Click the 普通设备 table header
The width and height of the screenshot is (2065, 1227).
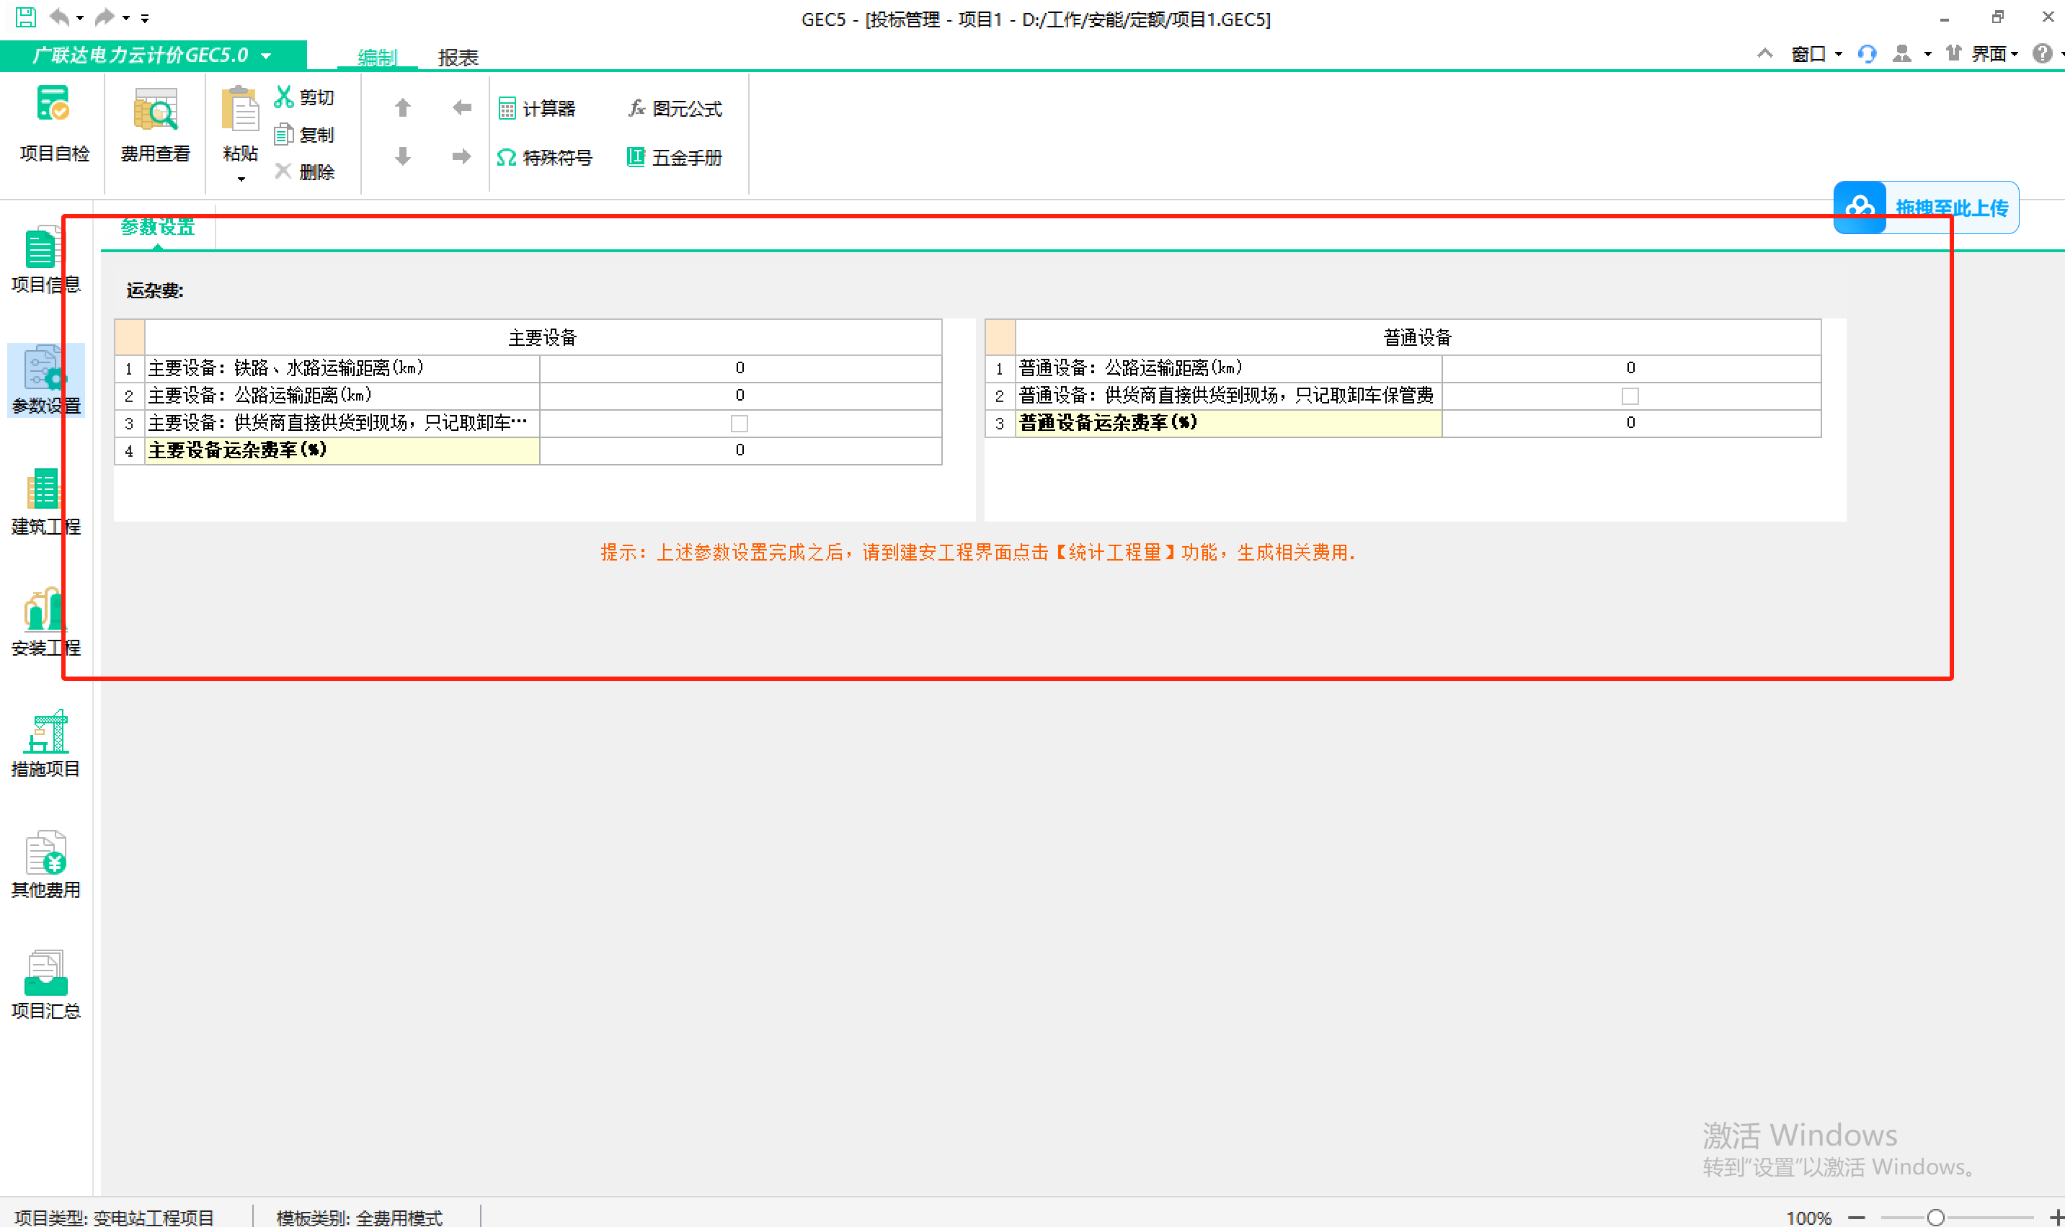(1418, 337)
